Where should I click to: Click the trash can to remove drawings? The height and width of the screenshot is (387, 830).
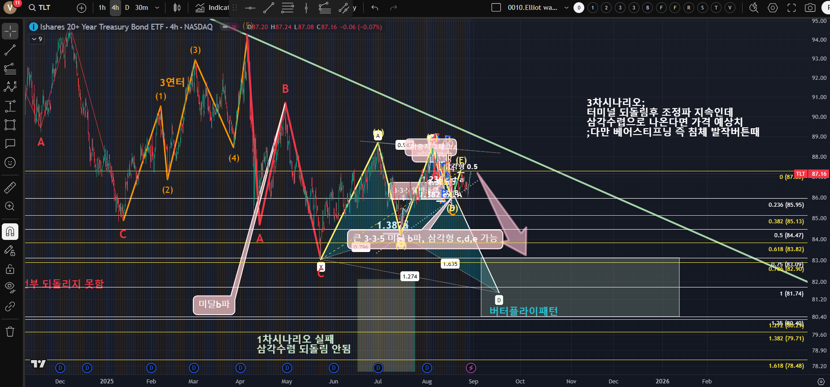[x=10, y=332]
